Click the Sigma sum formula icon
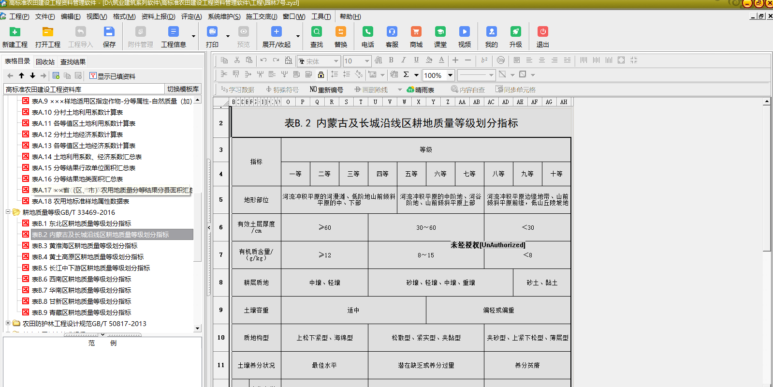Viewport: 773px width, 387px height. tap(406, 74)
